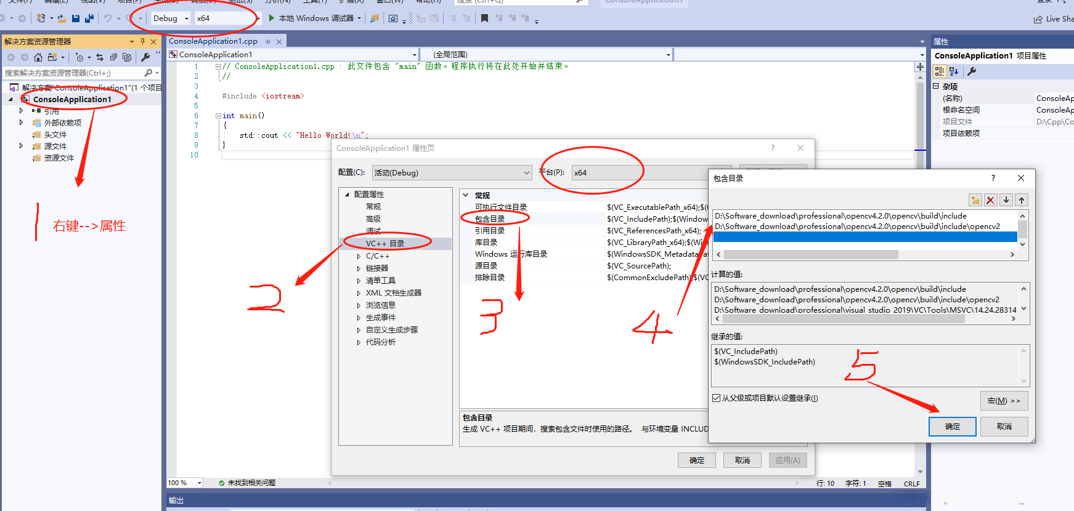The image size is (1074, 511).
Task: Click the Sync with Active Document icon
Action: click(100, 57)
